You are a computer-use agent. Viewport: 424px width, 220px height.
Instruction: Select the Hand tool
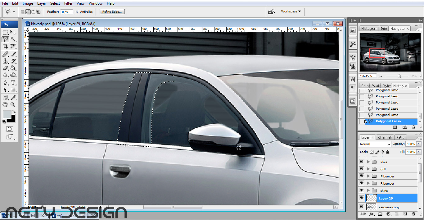[5, 105]
